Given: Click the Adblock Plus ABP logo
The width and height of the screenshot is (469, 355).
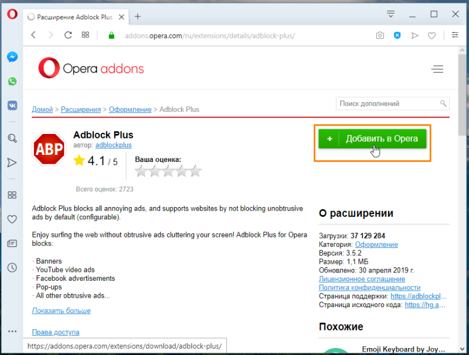Looking at the screenshot, I should tap(49, 149).
